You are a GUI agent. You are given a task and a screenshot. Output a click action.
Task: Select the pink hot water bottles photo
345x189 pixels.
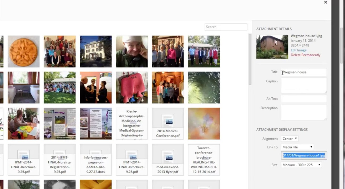pos(132,87)
